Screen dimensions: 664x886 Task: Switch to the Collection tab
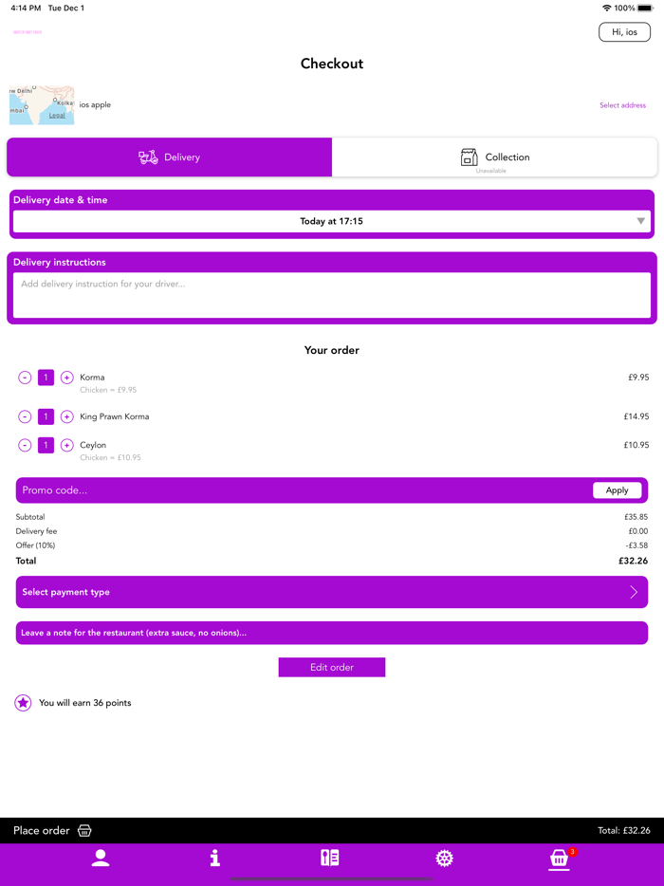point(494,157)
